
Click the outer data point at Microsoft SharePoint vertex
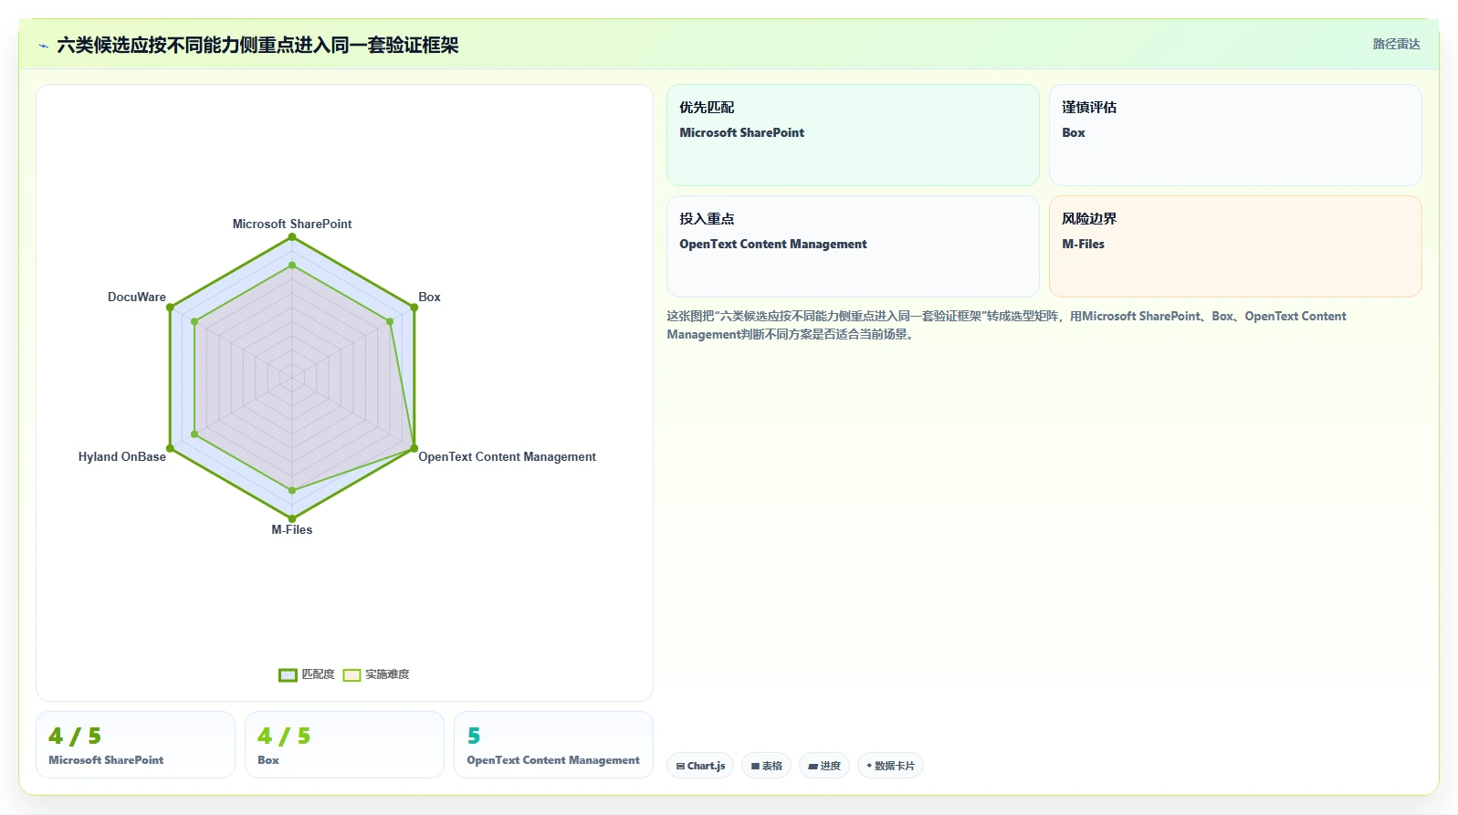pyautogui.click(x=292, y=237)
